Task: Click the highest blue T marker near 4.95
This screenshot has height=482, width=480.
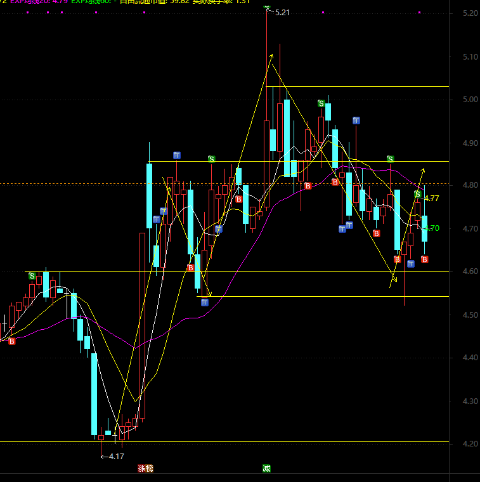Action: click(x=356, y=120)
